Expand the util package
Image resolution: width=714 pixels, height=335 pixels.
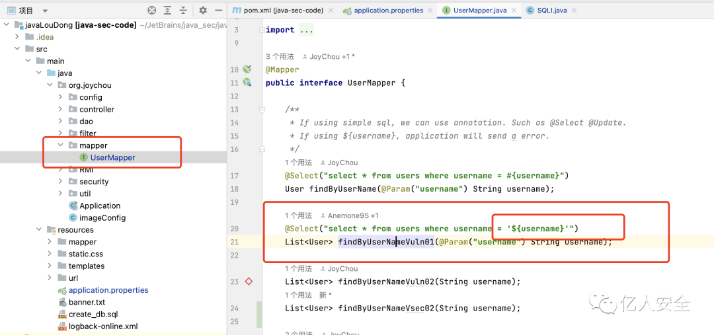60,194
